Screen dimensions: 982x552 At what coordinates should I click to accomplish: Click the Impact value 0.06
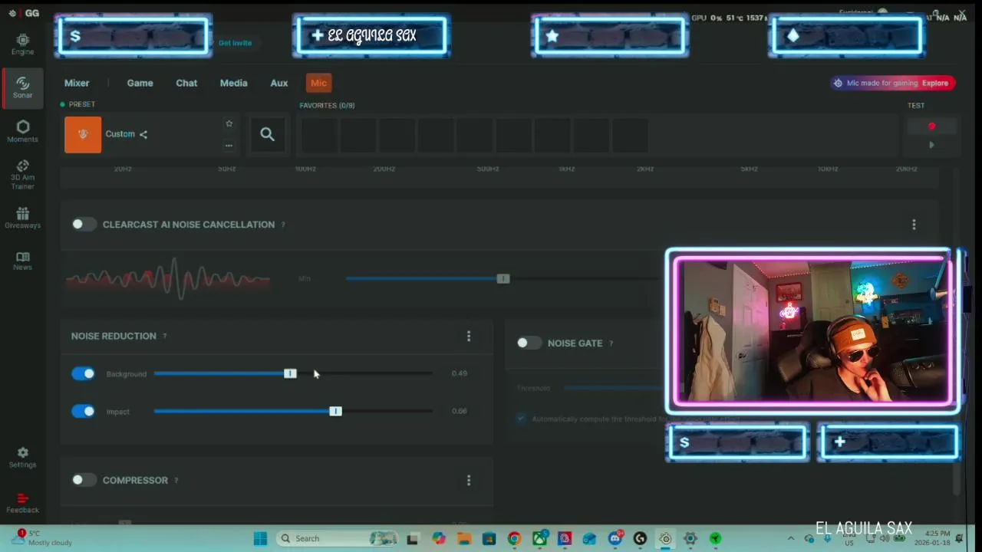(x=460, y=411)
